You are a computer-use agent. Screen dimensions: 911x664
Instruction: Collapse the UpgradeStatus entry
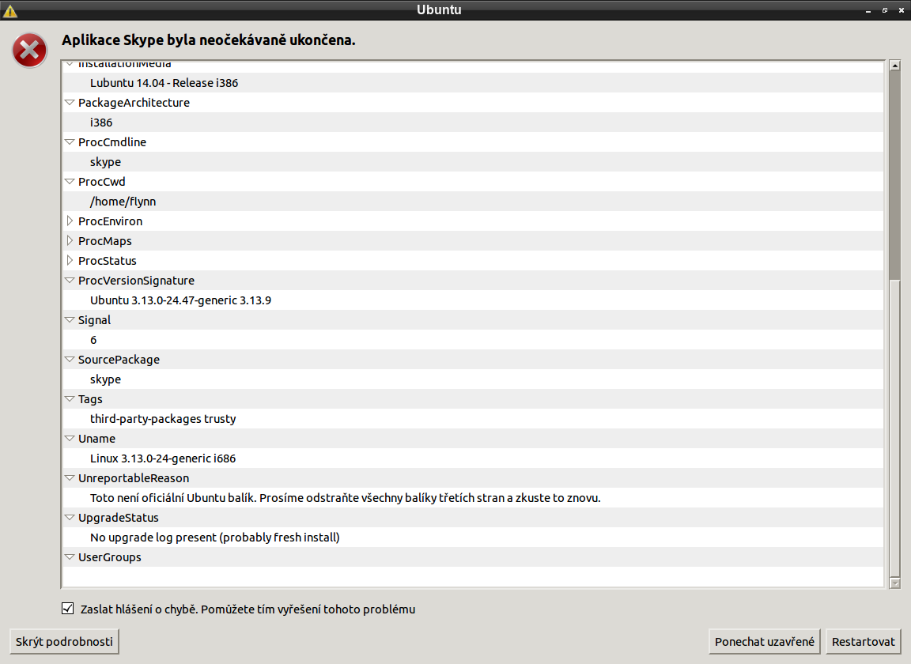click(70, 517)
